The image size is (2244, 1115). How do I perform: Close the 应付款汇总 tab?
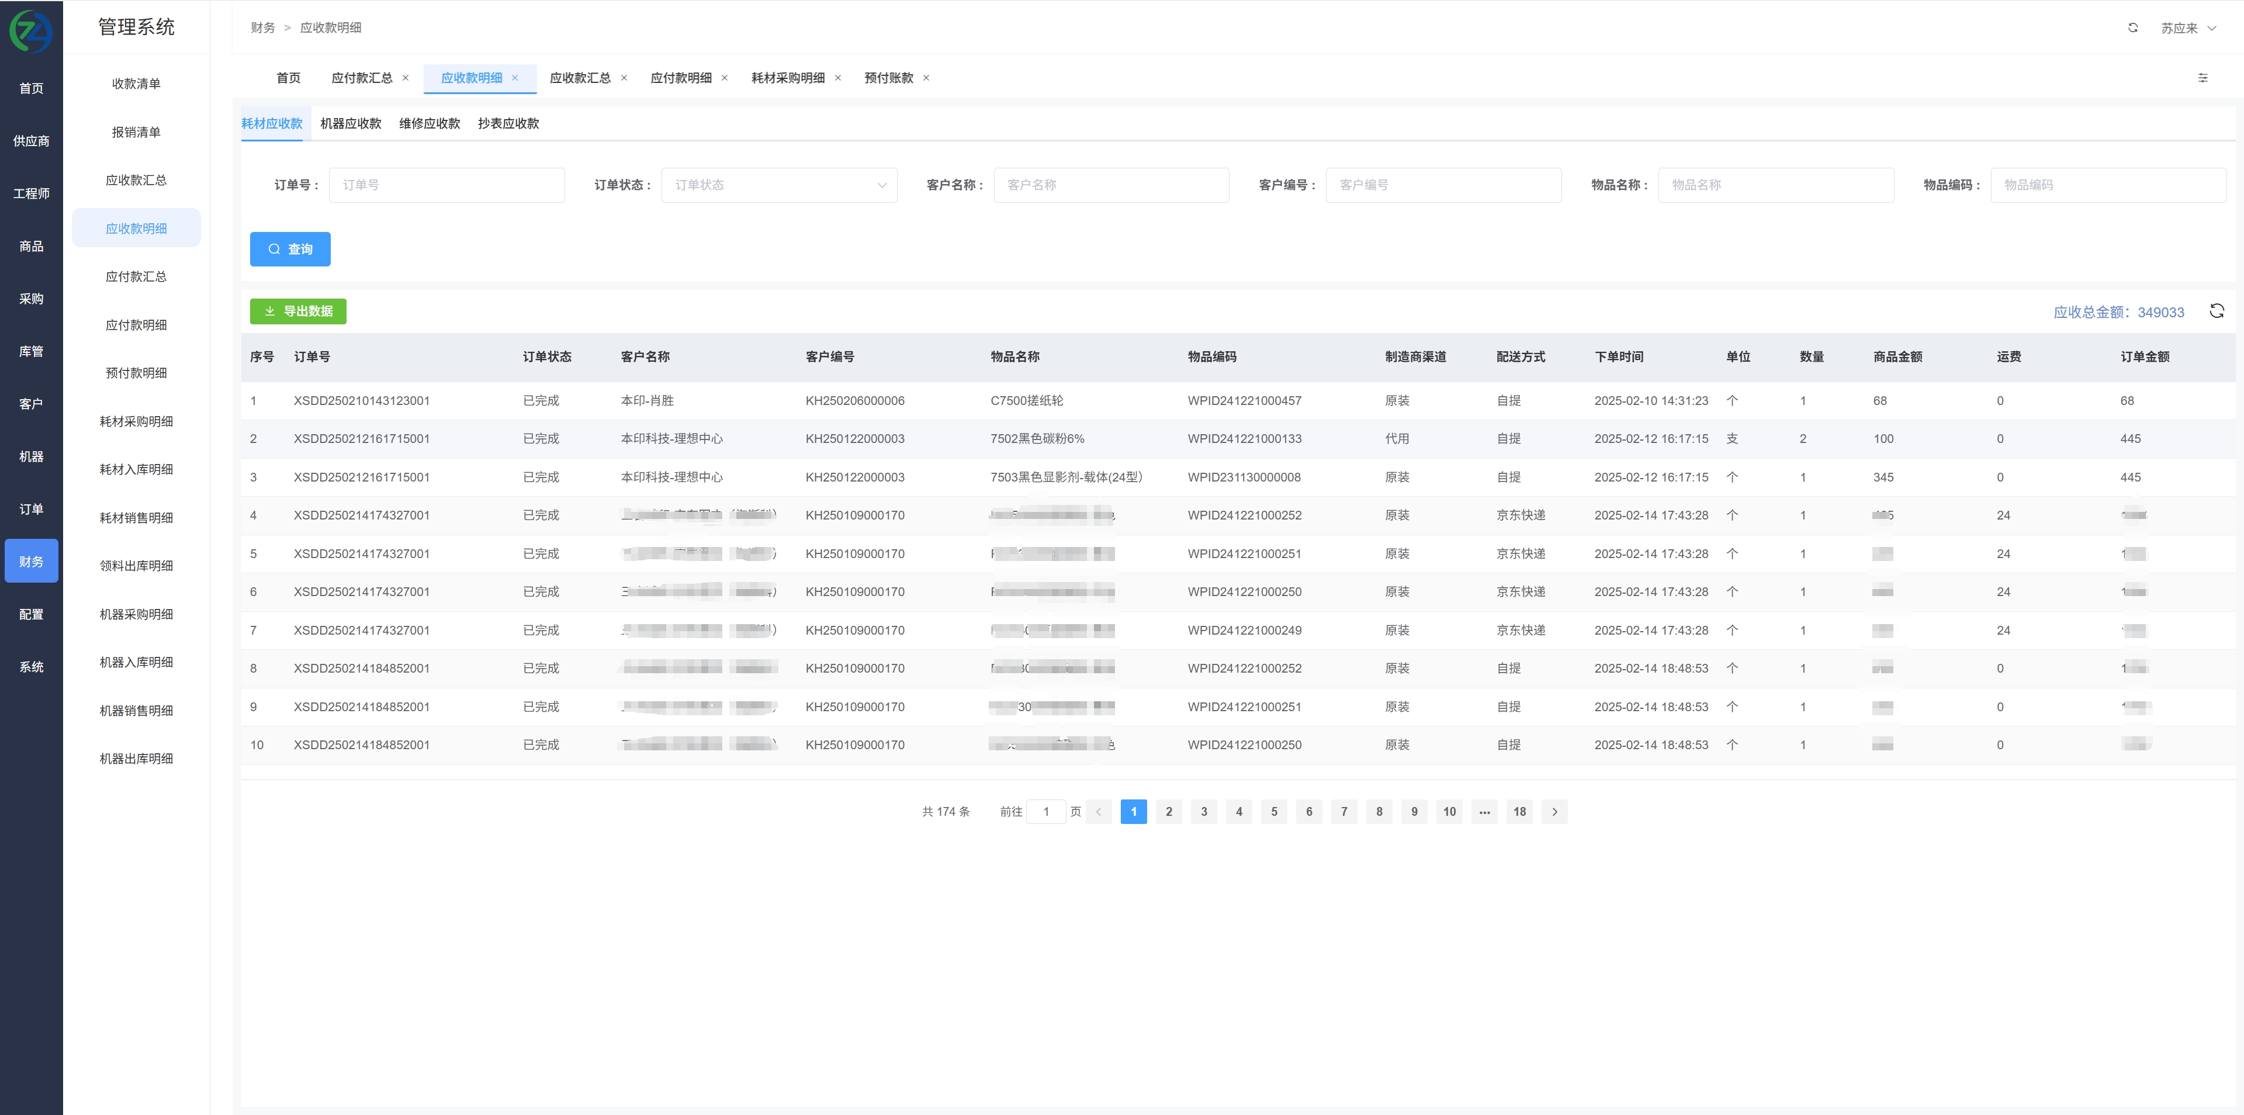click(405, 78)
